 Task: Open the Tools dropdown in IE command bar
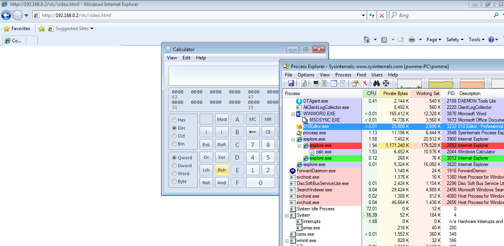477,40
